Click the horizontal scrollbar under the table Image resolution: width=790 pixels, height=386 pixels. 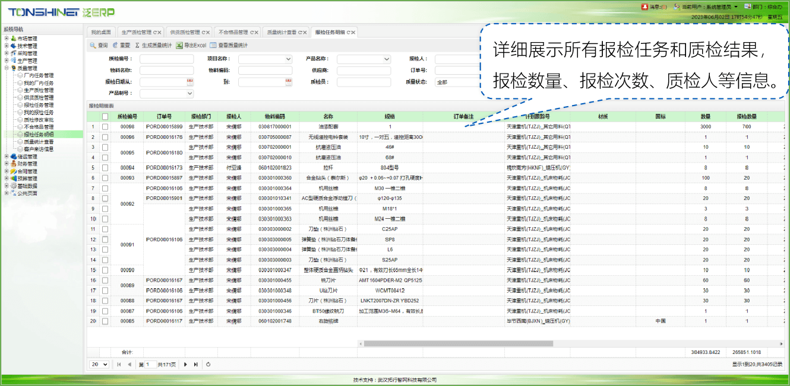pos(458,343)
